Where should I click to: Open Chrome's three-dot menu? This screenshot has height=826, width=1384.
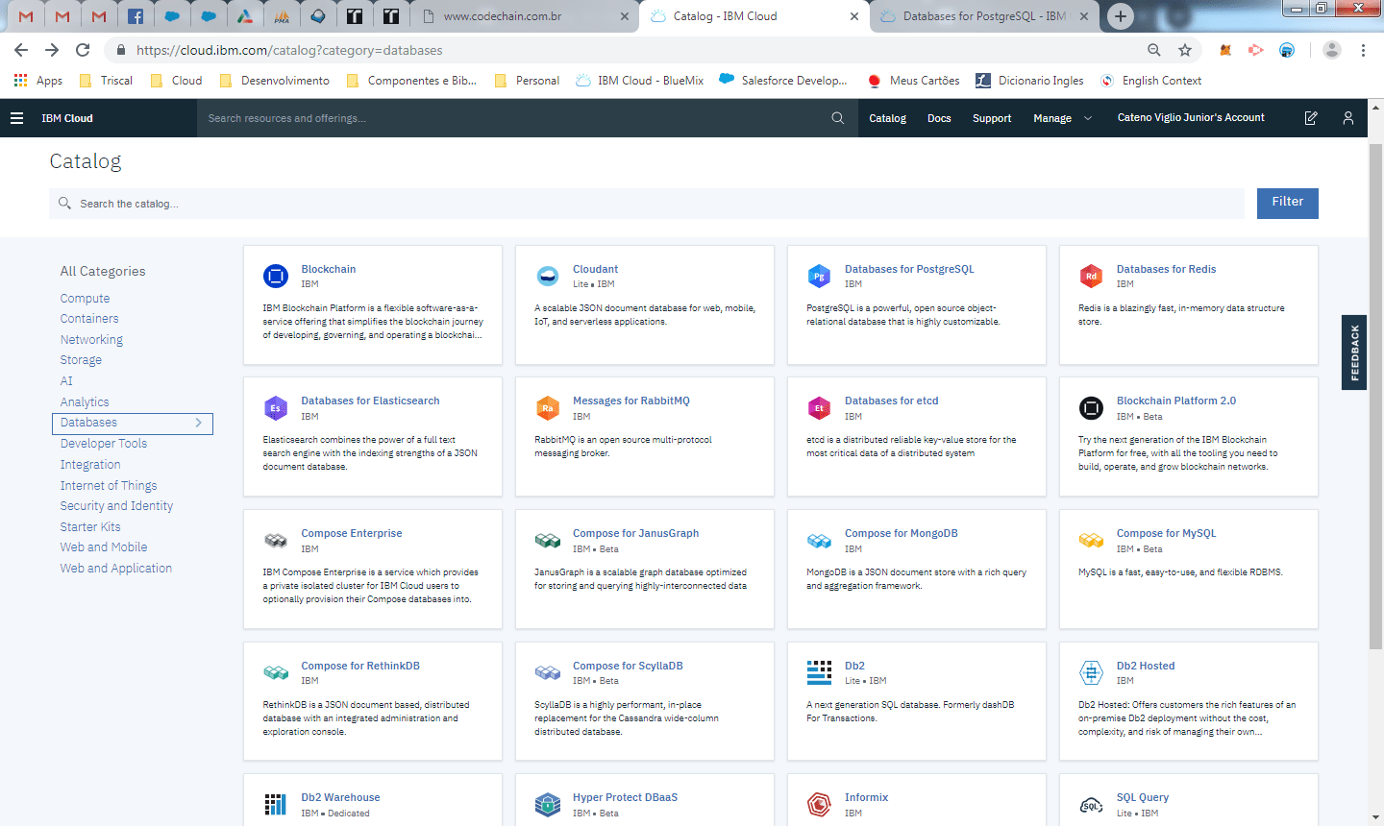pyautogui.click(x=1363, y=50)
